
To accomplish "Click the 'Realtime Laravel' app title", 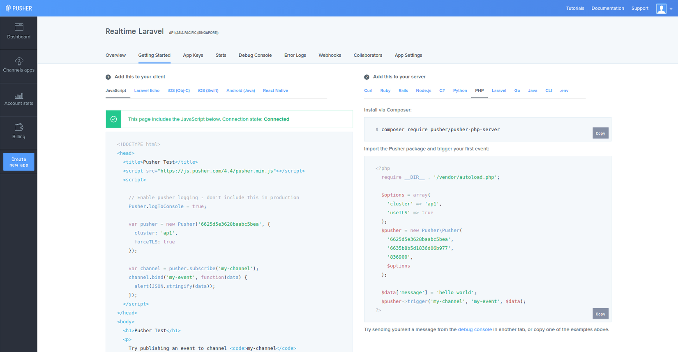I will coord(135,31).
